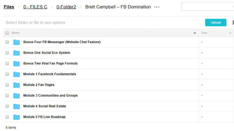Click the Bonus Two Viral Fan Page folder icon
Screen dimensions: 234x131
point(16,64)
